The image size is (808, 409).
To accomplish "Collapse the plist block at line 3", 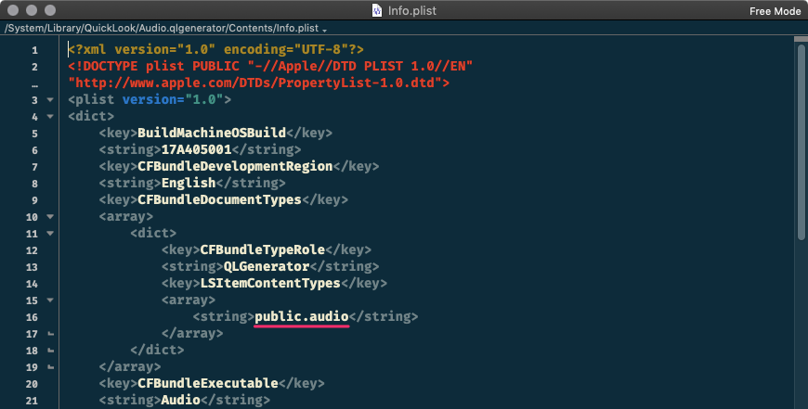I will pos(50,99).
